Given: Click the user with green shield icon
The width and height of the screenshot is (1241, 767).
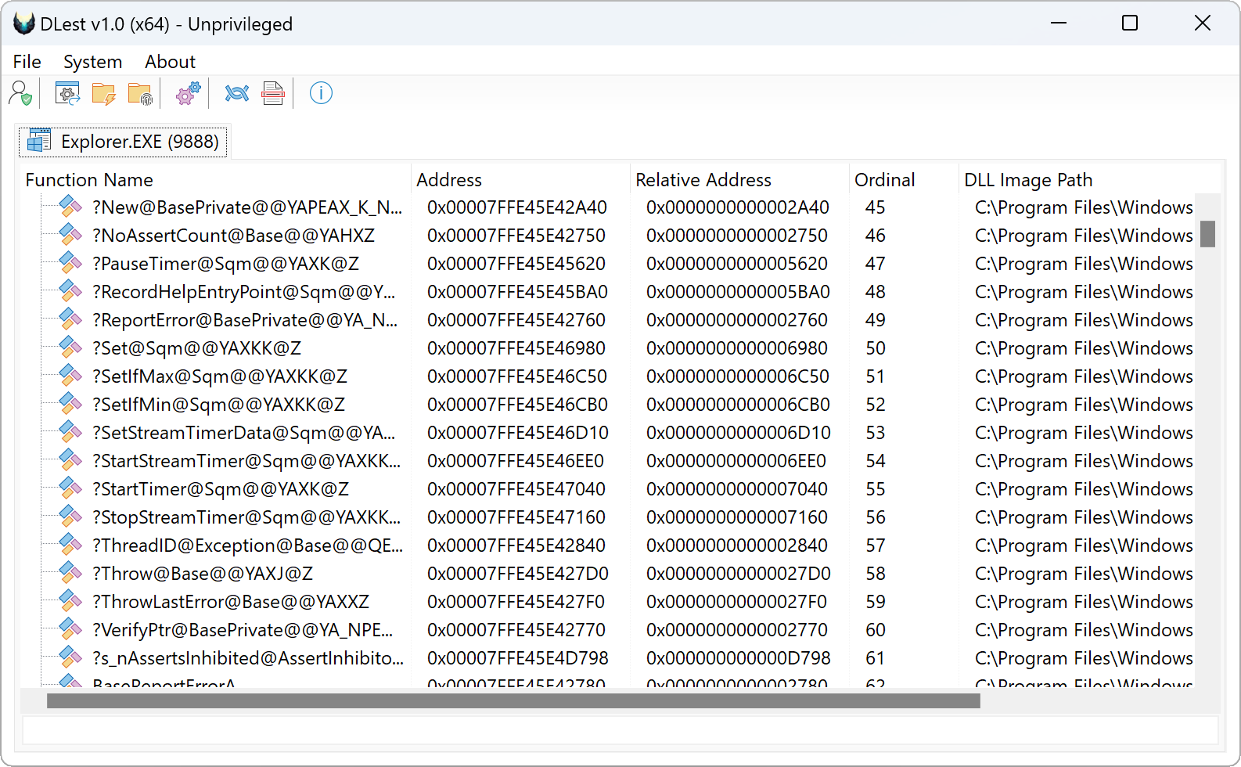Looking at the screenshot, I should (x=20, y=93).
